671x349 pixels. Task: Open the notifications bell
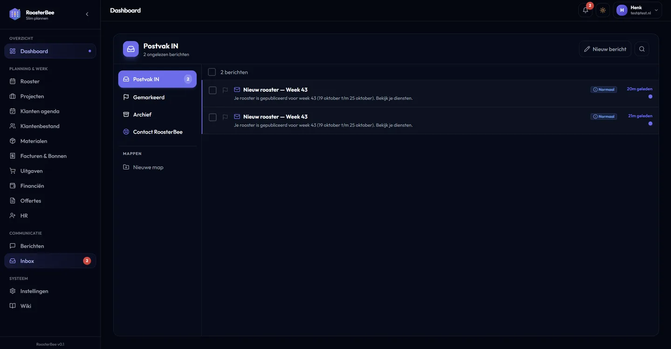click(x=586, y=10)
